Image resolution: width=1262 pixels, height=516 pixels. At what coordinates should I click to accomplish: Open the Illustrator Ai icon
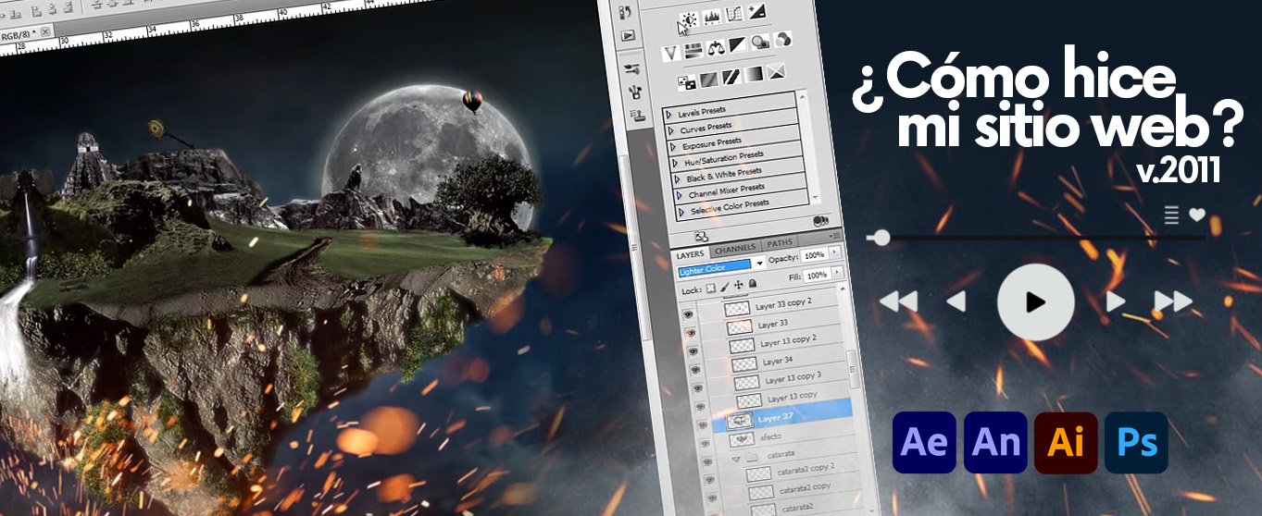pos(1066,443)
